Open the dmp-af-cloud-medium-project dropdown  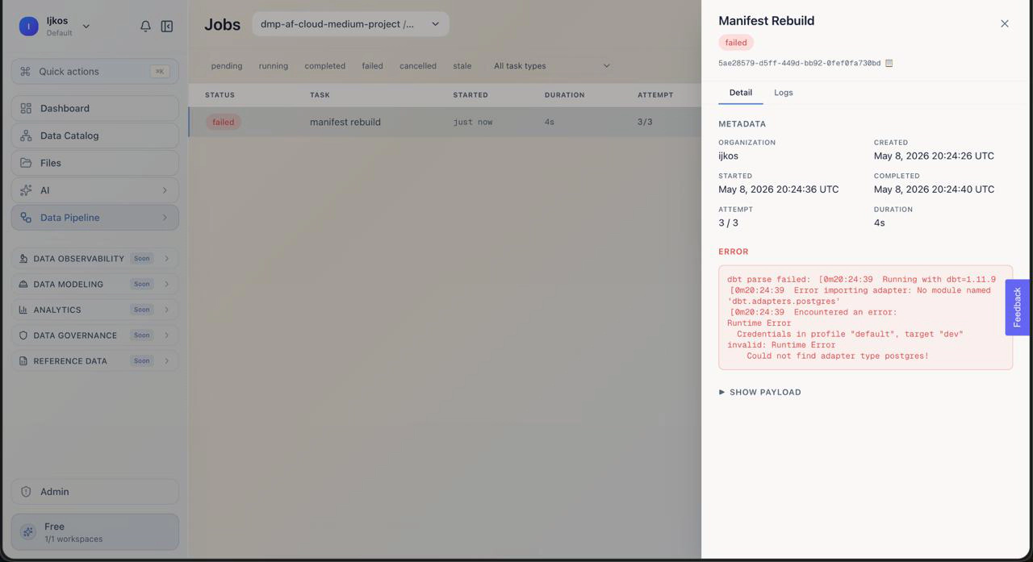coord(350,24)
